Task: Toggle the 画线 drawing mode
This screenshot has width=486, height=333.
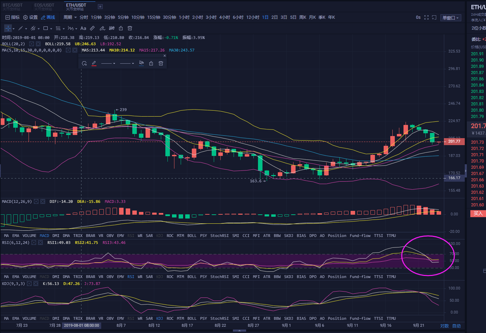Action: (48, 17)
